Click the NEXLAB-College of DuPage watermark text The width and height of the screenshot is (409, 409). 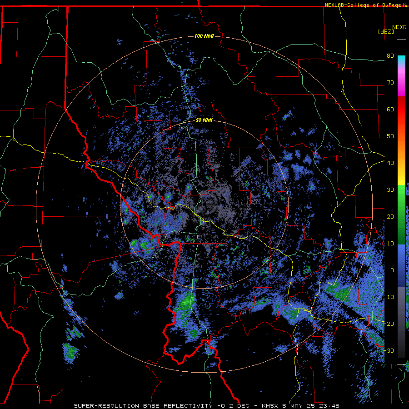(x=363, y=5)
